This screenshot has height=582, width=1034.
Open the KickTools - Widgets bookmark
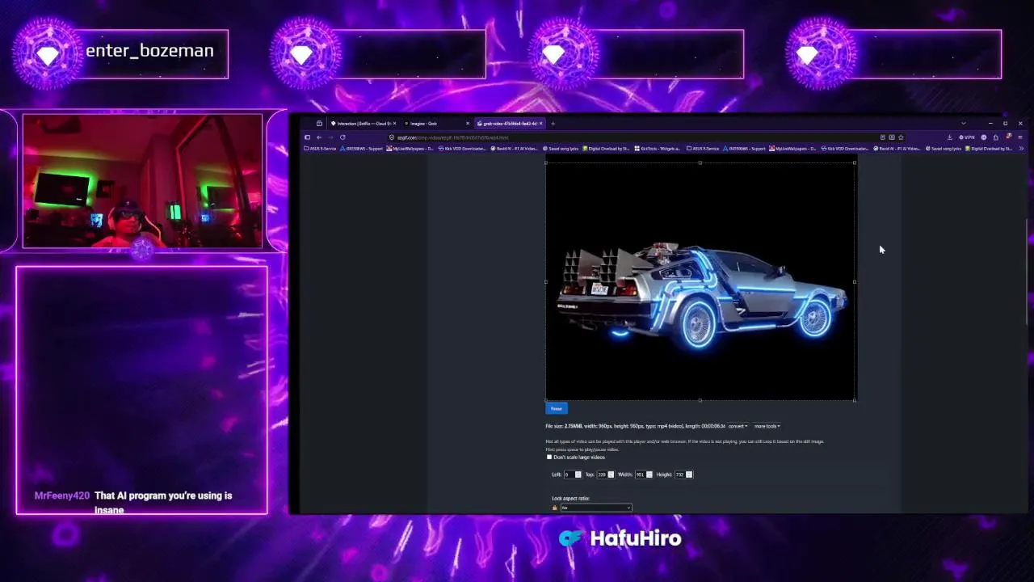point(658,149)
